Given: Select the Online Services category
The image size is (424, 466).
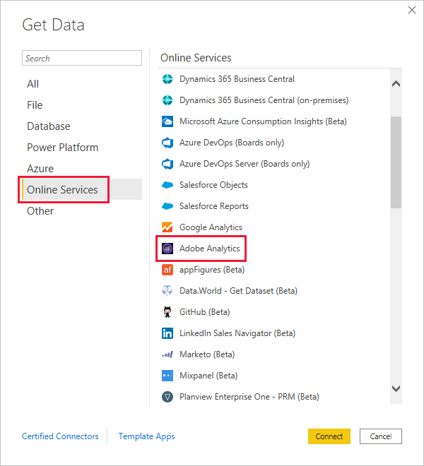Looking at the screenshot, I should point(82,189).
